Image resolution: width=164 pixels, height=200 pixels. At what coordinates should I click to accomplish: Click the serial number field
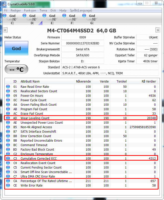coord(83,43)
